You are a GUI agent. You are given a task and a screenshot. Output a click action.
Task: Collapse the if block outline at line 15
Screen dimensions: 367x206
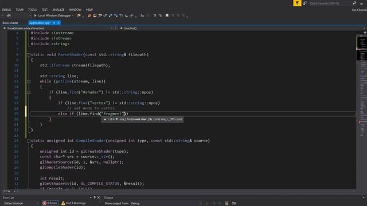coord(29,92)
